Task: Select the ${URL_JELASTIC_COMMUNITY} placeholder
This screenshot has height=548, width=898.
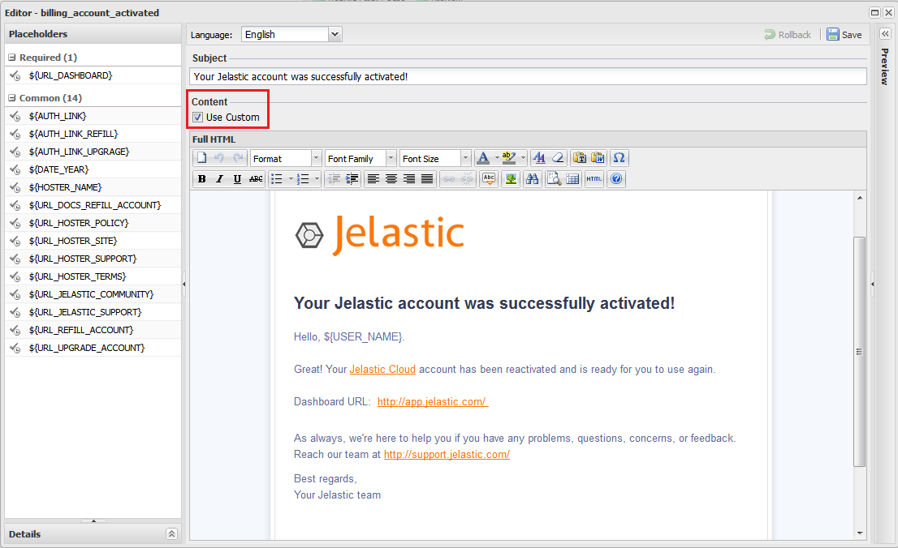Action: (x=93, y=294)
